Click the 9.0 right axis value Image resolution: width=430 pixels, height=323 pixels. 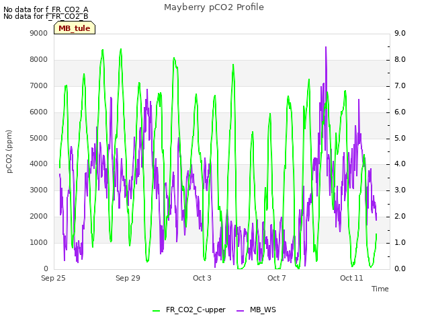400,33
